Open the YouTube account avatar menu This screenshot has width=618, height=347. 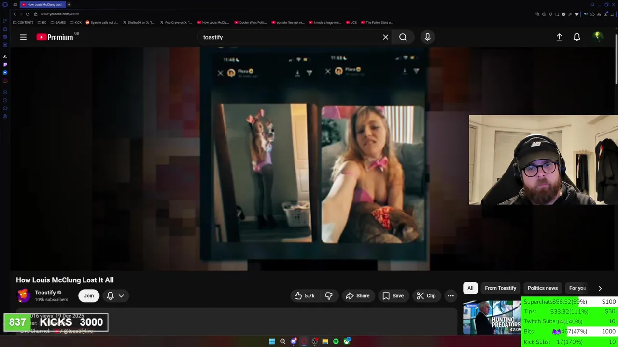click(598, 37)
